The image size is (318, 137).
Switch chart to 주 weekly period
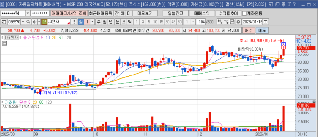click(x=98, y=22)
